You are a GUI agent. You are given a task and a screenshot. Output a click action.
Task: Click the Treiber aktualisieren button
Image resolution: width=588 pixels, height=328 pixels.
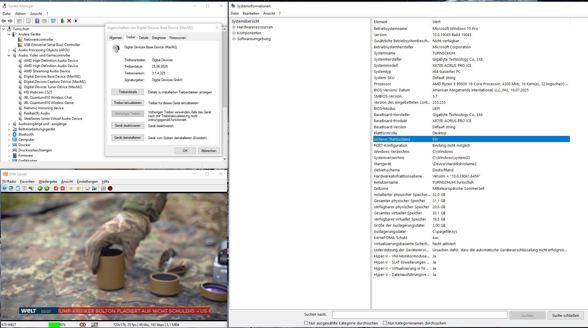[128, 103]
